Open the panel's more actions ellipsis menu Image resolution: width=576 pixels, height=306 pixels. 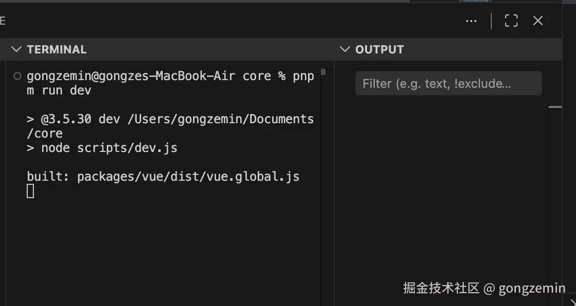471,21
